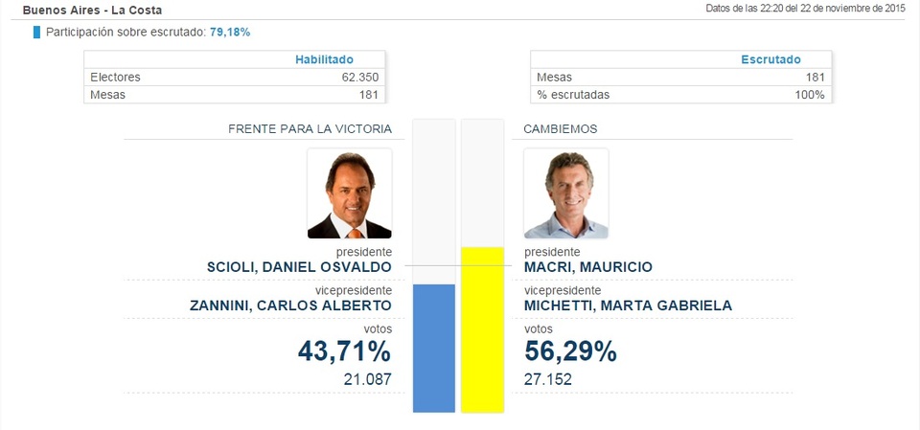Viewport: 920px width, 430px height.
Task: Click the FRENTE PARA LA VICTORIA heading
Action: pyautogui.click(x=310, y=129)
